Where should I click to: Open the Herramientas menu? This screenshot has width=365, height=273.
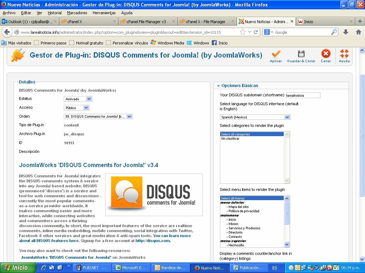click(x=104, y=13)
